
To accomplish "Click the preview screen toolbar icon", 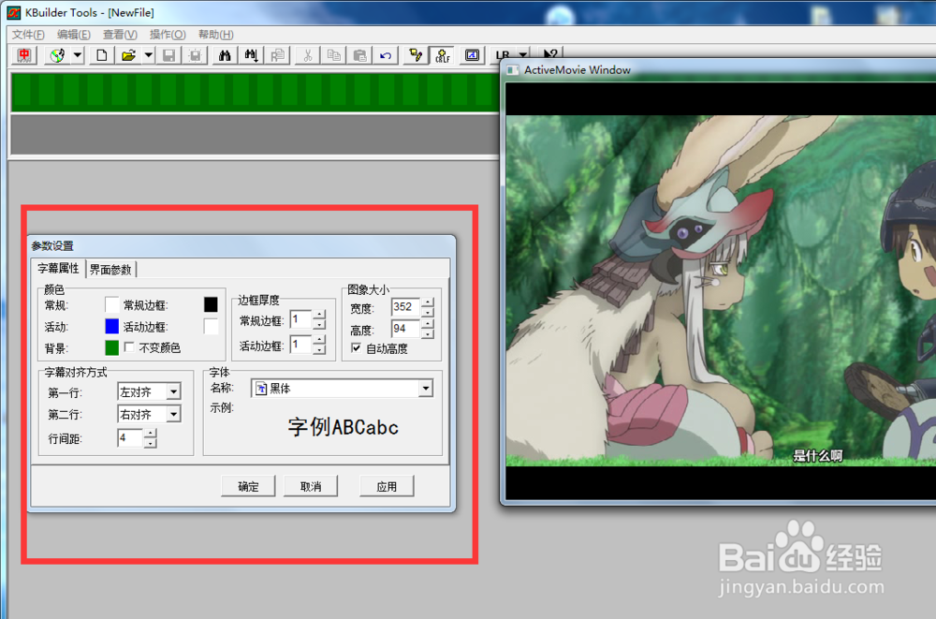I will click(472, 55).
